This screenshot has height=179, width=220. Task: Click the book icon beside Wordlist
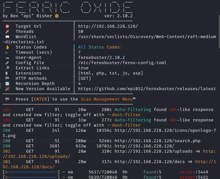click(7, 37)
